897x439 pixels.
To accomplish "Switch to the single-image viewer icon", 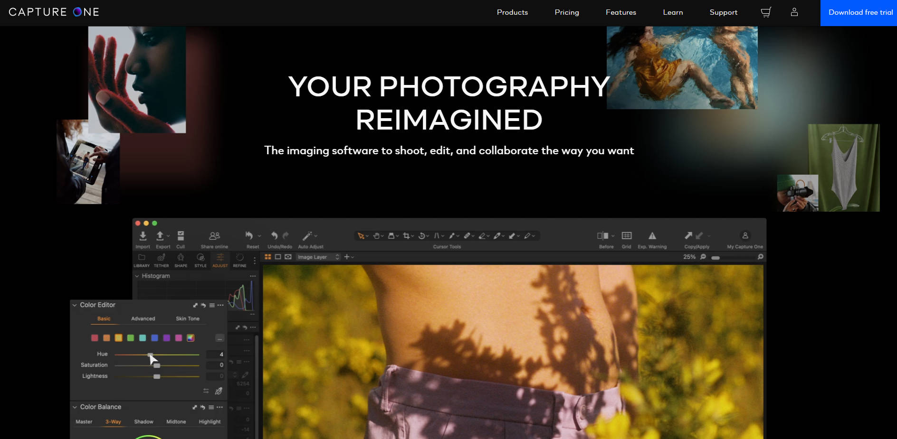I will tap(278, 257).
